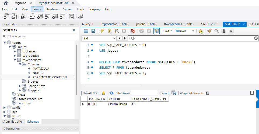Open the Scripting menu

click(94, 9)
